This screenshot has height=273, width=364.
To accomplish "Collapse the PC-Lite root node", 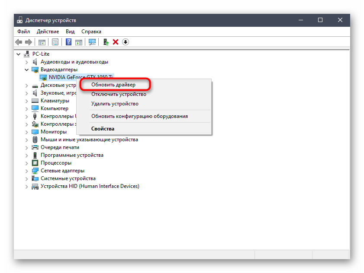I will point(19,54).
